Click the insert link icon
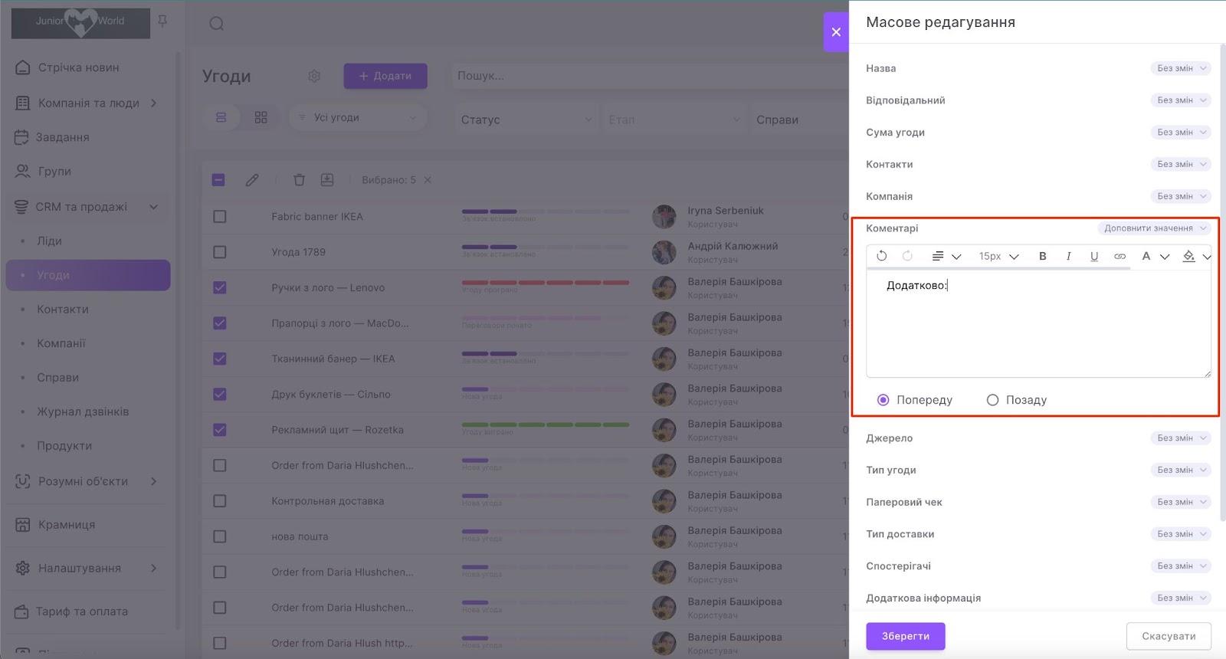Screen dimensions: 1226x659 (x=1119, y=256)
